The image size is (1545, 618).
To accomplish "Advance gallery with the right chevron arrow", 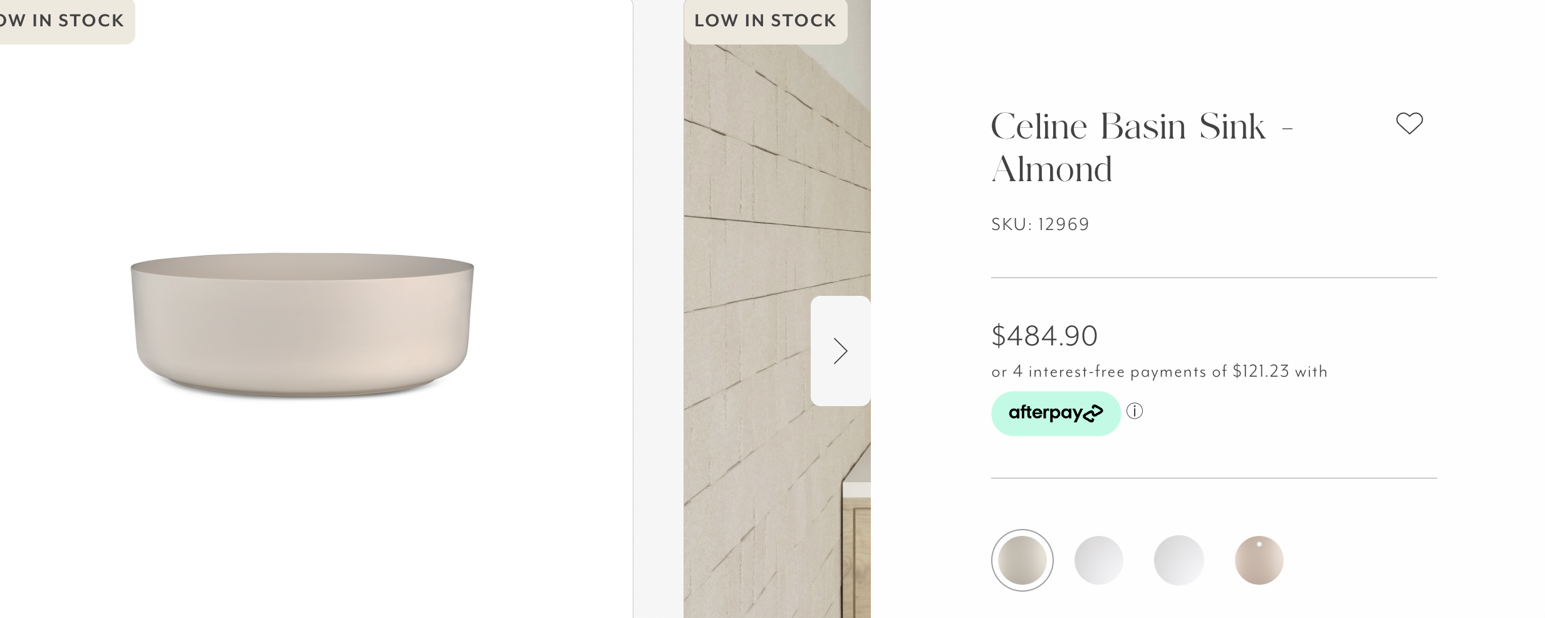I will point(840,351).
